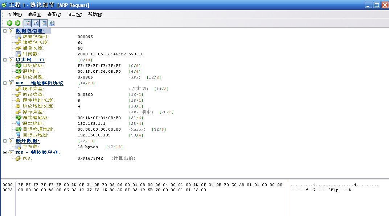Collapse the 额外数据 tree node
Screen dimensions: 389x216
[x=5, y=141]
